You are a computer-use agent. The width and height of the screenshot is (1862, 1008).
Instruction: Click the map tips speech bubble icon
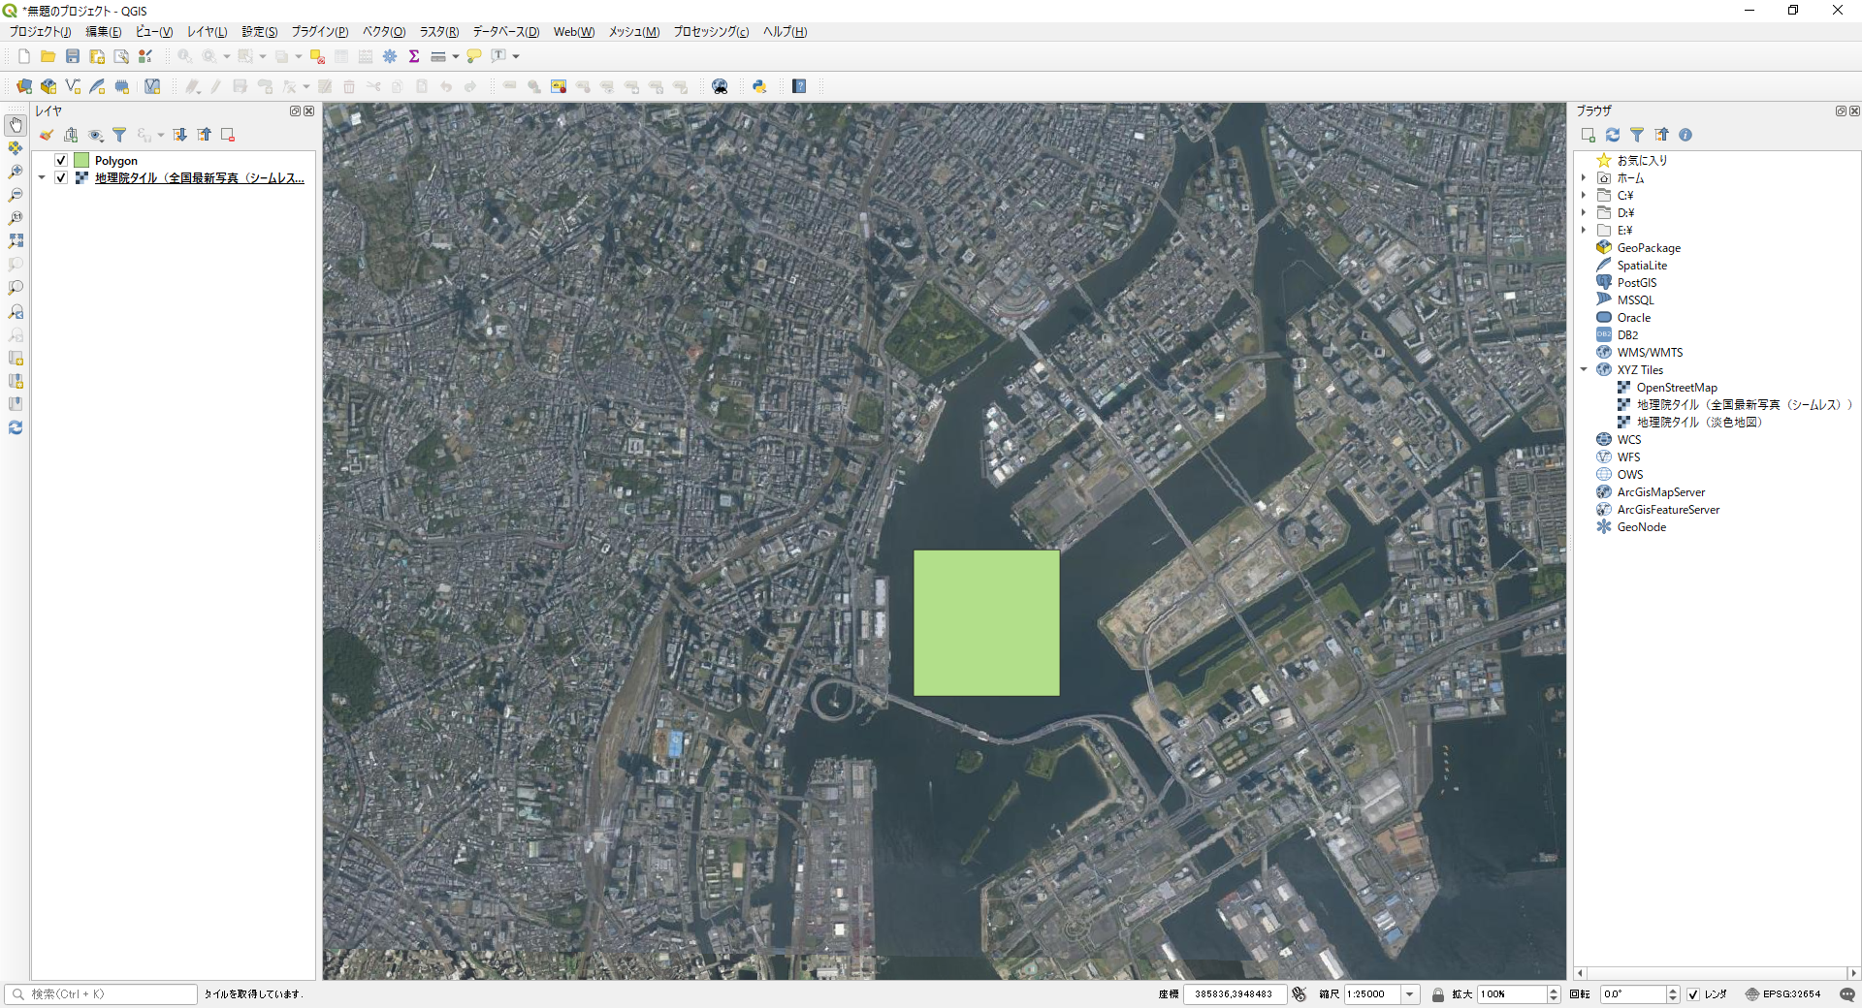[x=474, y=56]
